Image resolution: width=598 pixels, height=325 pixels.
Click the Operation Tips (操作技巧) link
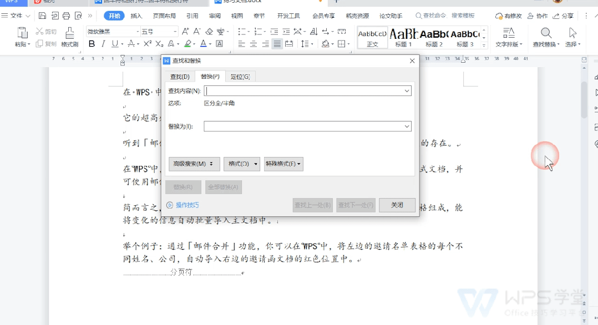click(183, 205)
